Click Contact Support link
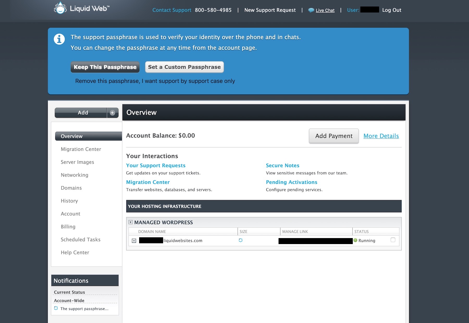Viewport: 469px width, 323px height. pyautogui.click(x=172, y=10)
